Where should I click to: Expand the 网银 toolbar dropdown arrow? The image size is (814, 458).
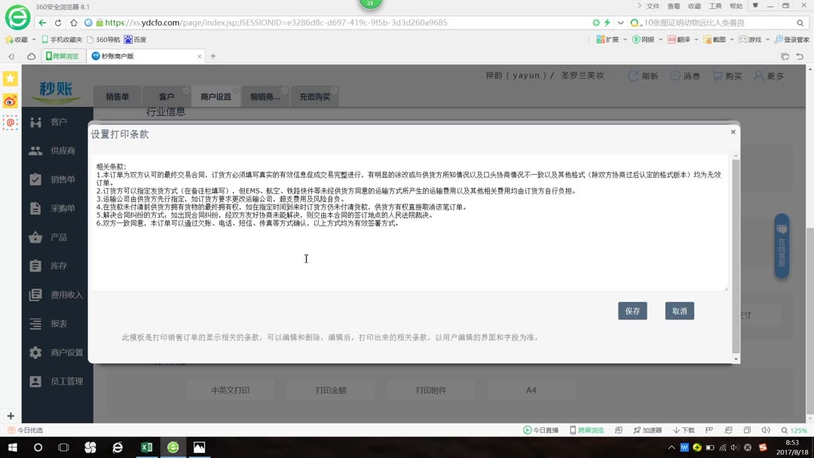click(x=661, y=38)
